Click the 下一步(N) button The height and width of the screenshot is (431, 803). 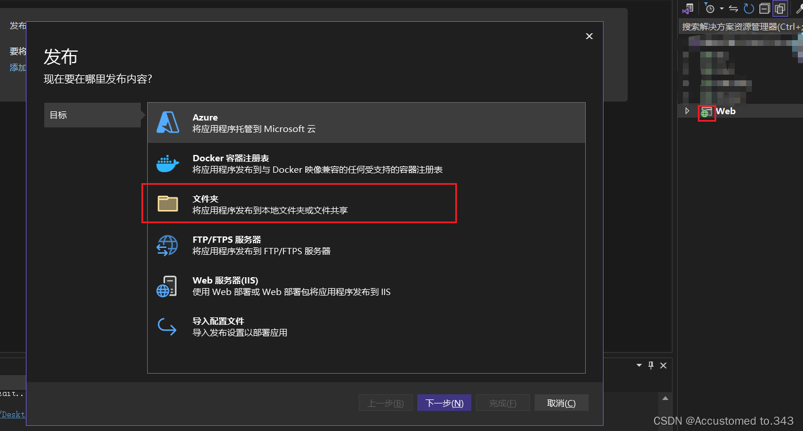(x=444, y=402)
